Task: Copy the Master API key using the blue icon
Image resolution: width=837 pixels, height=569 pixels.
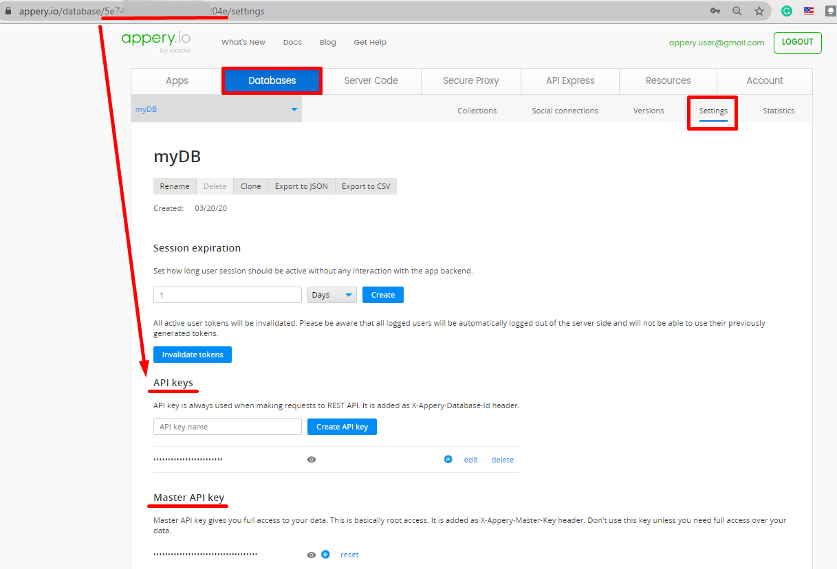Action: tap(326, 554)
